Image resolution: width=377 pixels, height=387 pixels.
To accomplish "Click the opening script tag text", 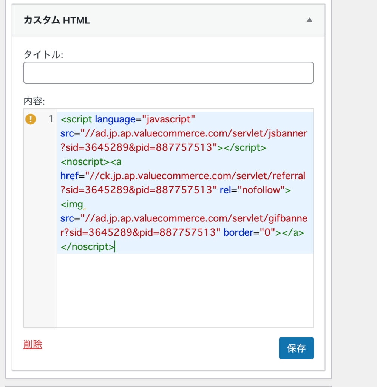I will point(76,119).
